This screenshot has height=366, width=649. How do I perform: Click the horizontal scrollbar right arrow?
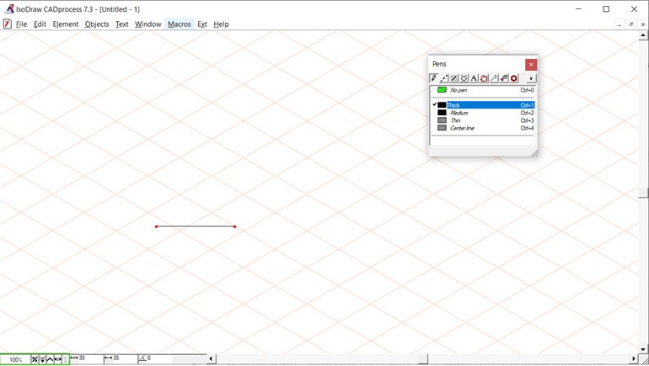634,358
